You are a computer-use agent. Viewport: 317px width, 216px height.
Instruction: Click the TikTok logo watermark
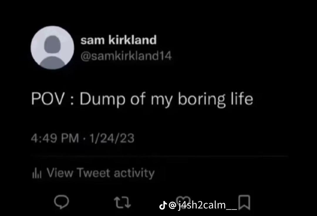[163, 205]
